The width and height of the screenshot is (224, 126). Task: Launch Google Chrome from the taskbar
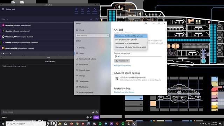[77, 124]
